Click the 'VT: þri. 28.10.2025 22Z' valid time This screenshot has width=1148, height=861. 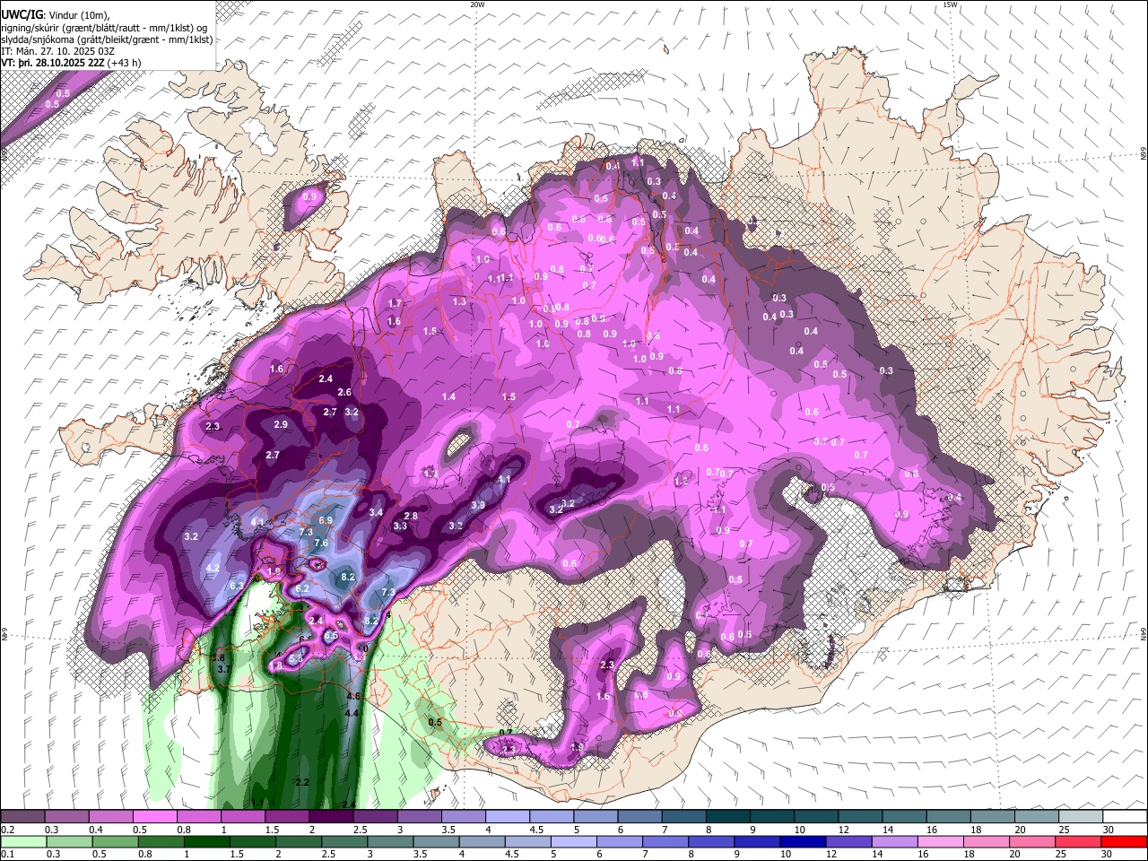click(x=53, y=64)
